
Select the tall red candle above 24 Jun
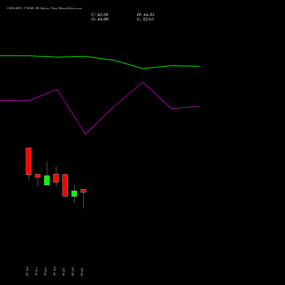pos(28,161)
